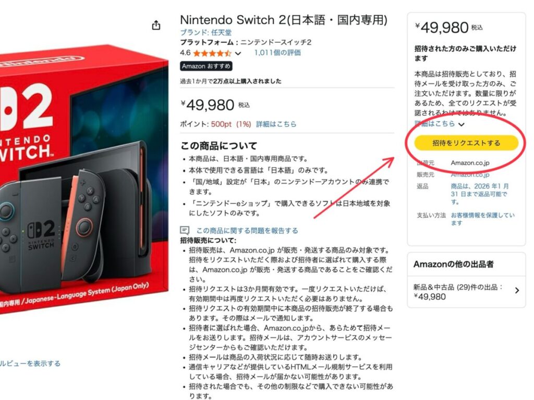
Task: Click 詳細はこちら link next to points
Action: pyautogui.click(x=276, y=124)
